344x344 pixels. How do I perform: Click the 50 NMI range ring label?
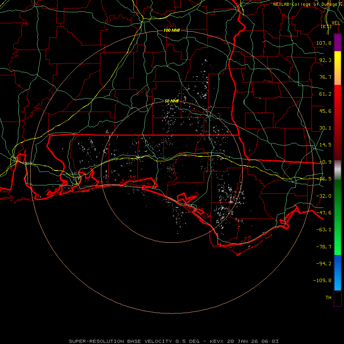pyautogui.click(x=172, y=101)
